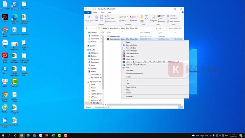
Task: Choose Open with WinRAR in context menu
Action: coord(155,54)
